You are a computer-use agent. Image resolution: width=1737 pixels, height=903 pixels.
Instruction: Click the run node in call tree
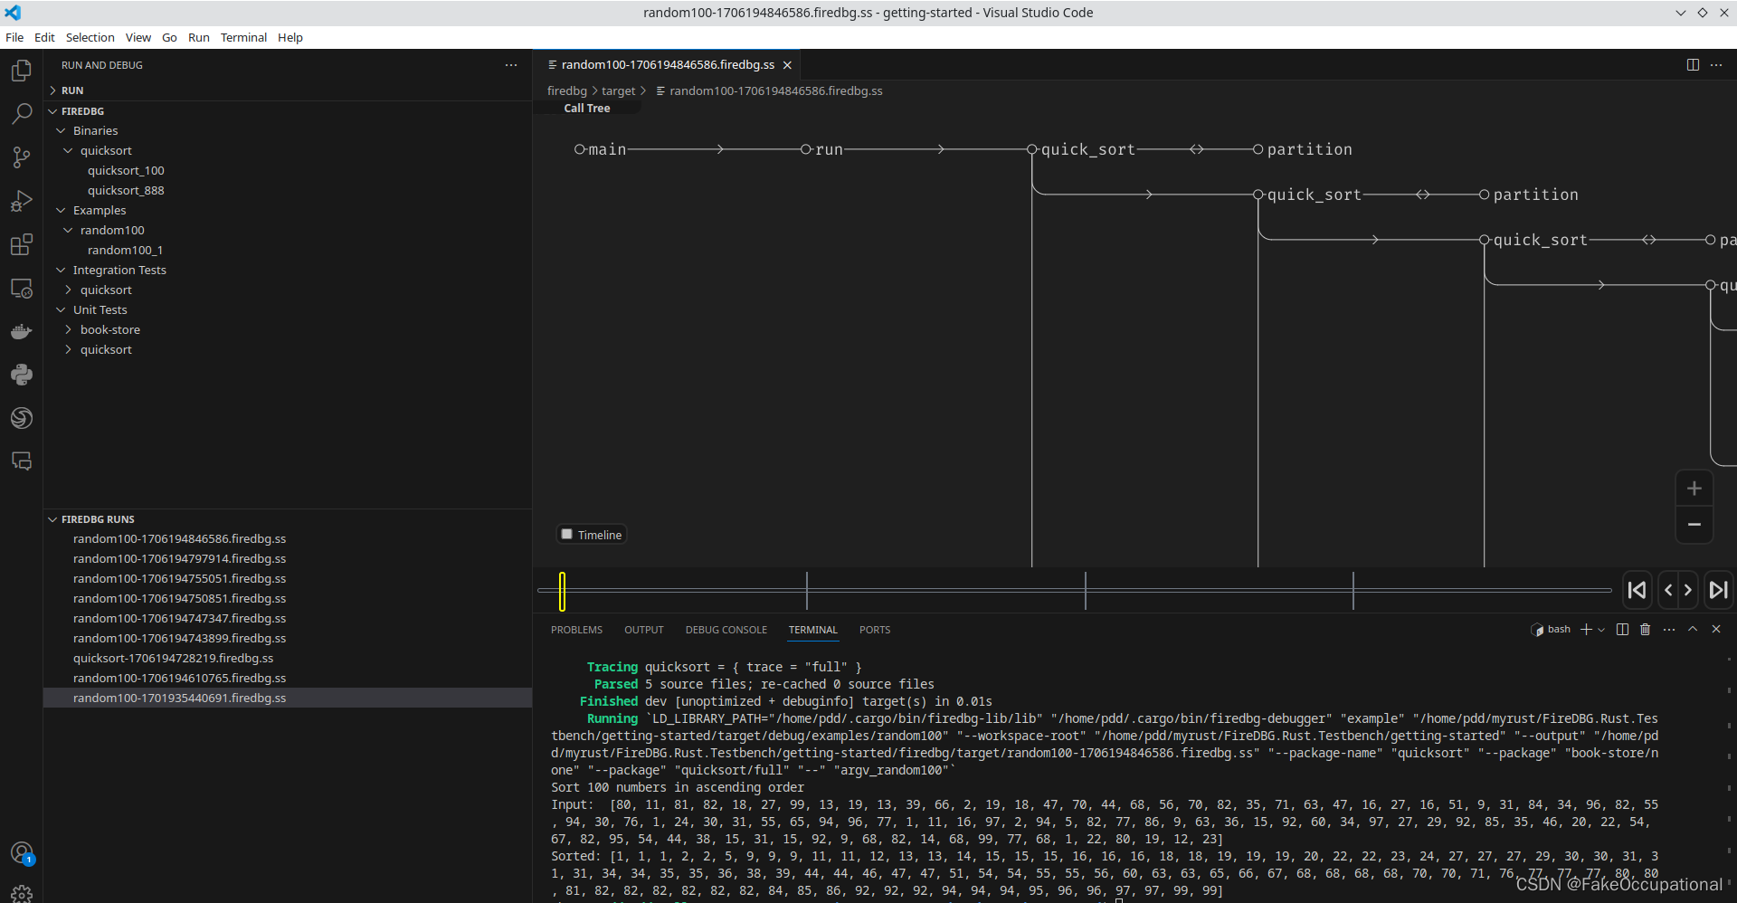(822, 149)
